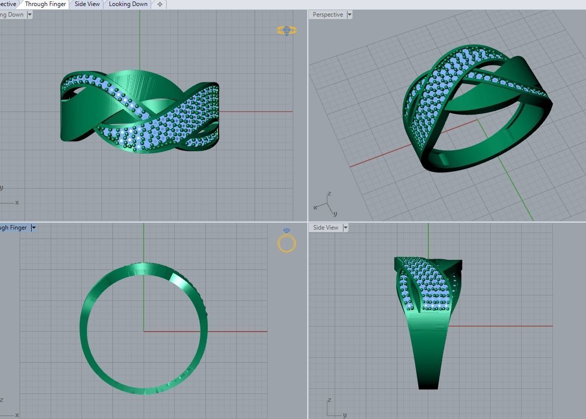Open the Perspective viewport dropdown arrow
This screenshot has width=586, height=419.
(x=349, y=15)
